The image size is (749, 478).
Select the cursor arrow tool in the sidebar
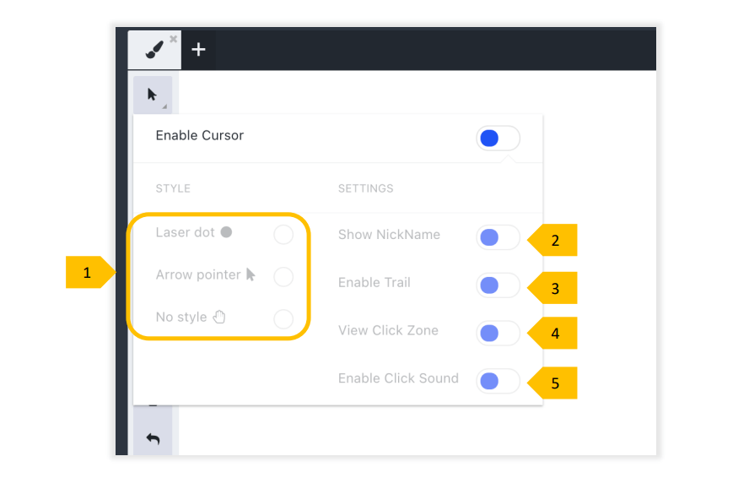point(152,94)
